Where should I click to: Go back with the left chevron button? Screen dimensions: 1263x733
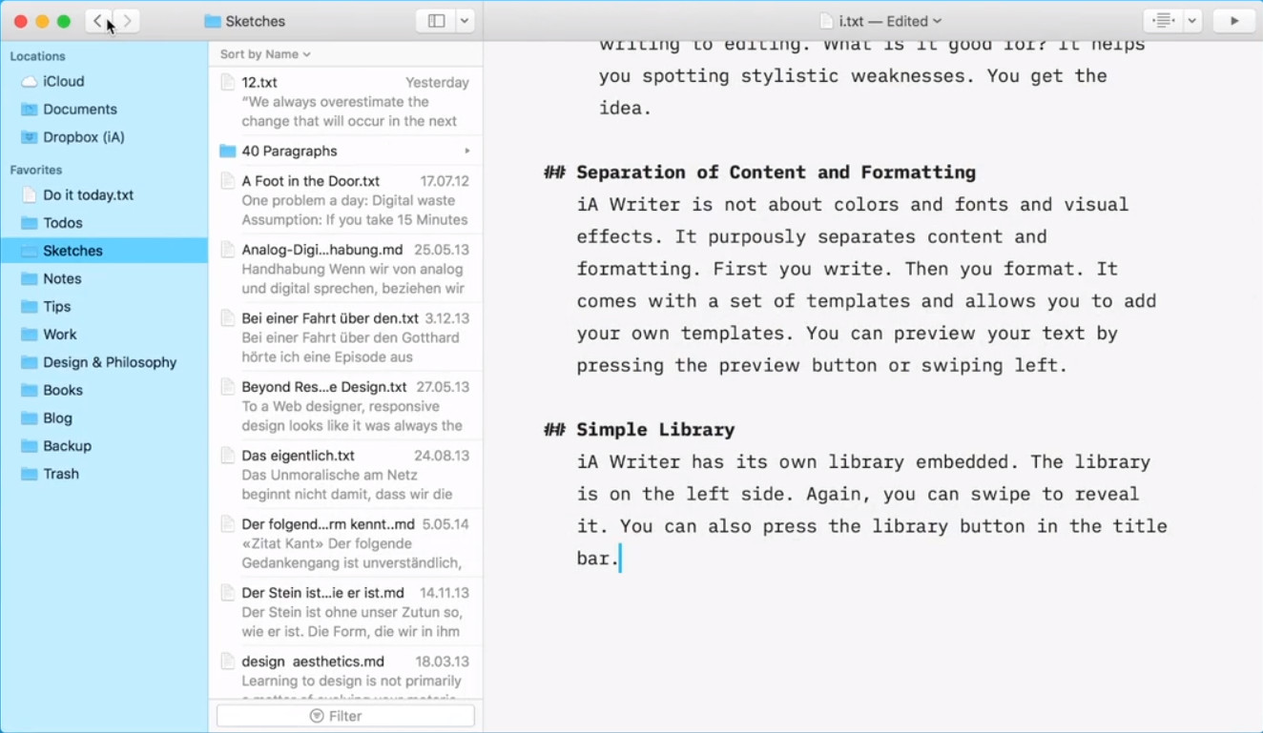98,21
